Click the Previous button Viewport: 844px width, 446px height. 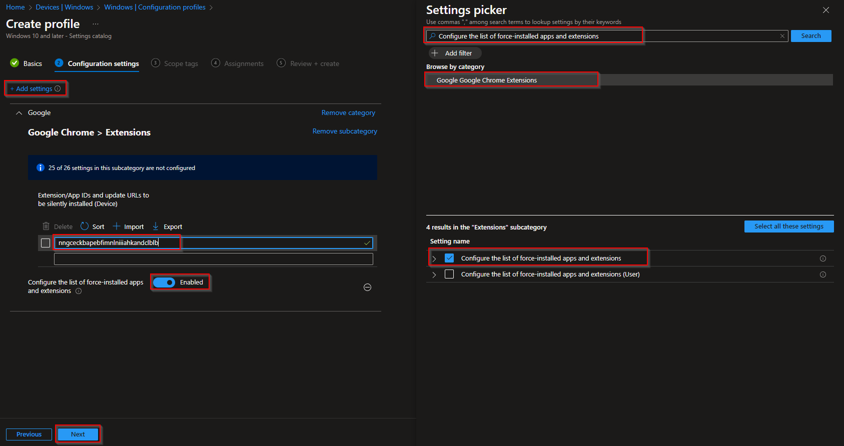pos(29,434)
